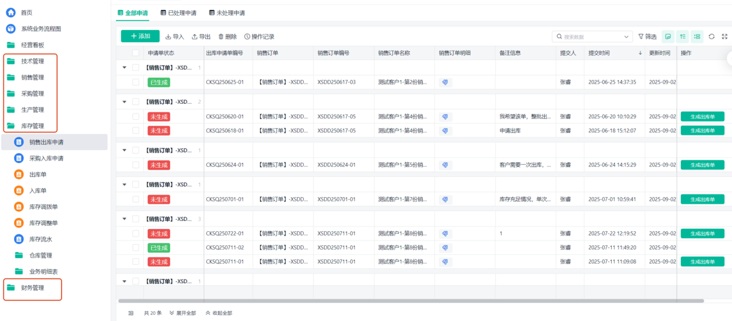The width and height of the screenshot is (732, 321).
Task: Open 销售订单明细 icon for CKSQ250625-01 row
Action: [445, 82]
